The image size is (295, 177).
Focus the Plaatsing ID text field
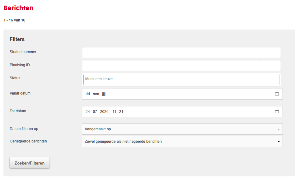click(x=181, y=65)
